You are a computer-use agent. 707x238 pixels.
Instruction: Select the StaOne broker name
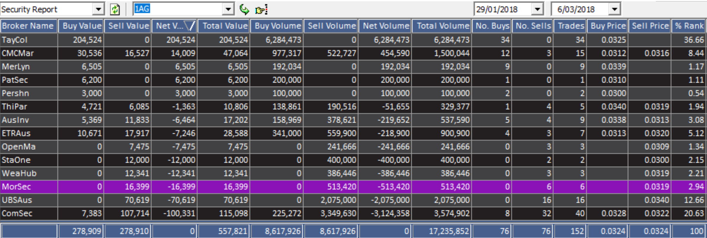tap(16, 160)
